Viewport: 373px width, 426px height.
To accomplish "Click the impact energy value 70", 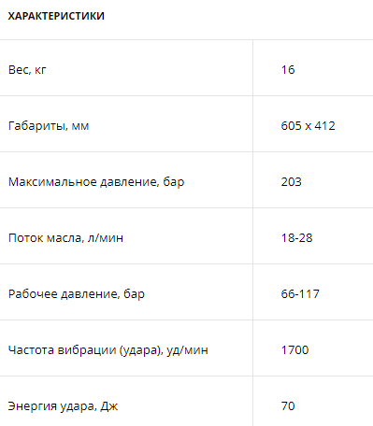I will pyautogui.click(x=288, y=406).
